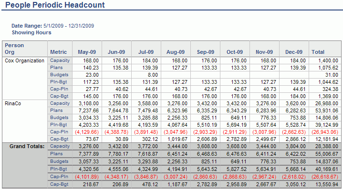This screenshot has width=343, height=190.
Task: Click the Date Range text
Action: 53,26
